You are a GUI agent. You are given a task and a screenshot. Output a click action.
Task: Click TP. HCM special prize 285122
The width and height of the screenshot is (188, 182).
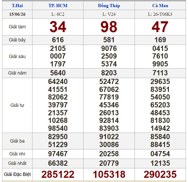click(58, 174)
